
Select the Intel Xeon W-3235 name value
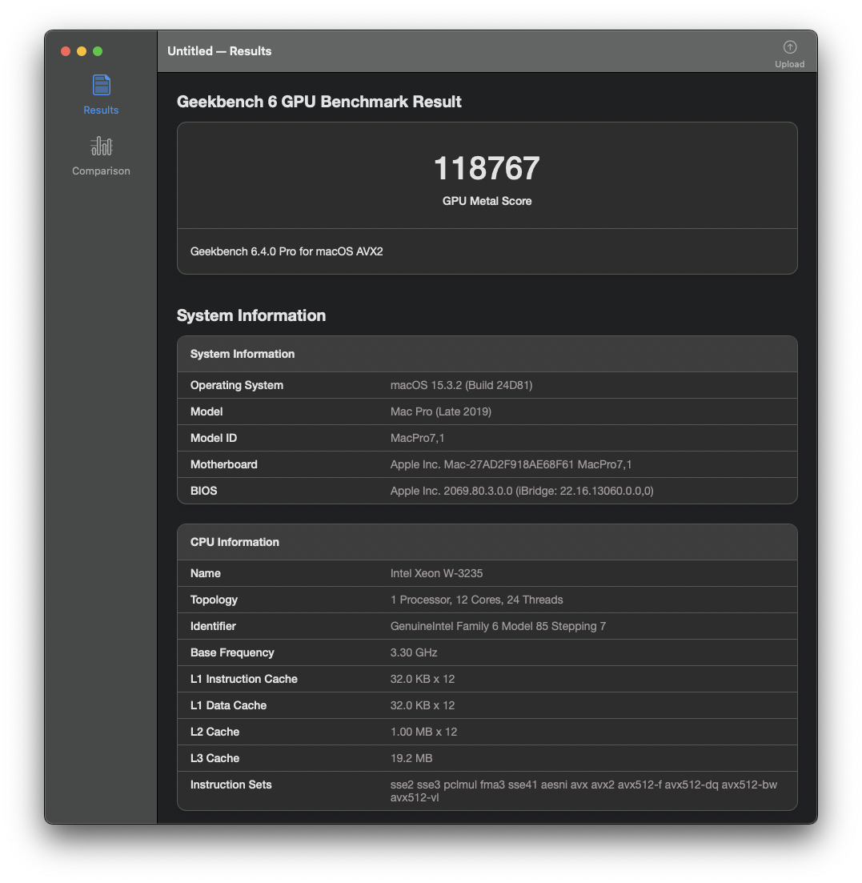436,573
